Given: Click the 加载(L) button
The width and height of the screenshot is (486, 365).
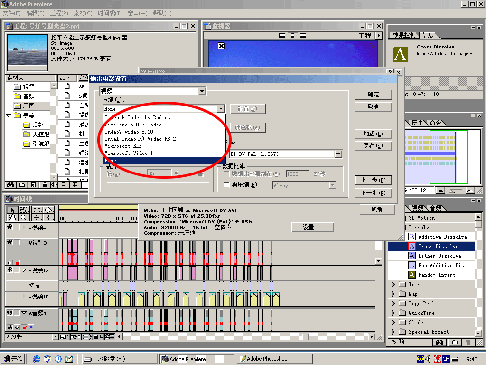Looking at the screenshot, I should pyautogui.click(x=373, y=134).
